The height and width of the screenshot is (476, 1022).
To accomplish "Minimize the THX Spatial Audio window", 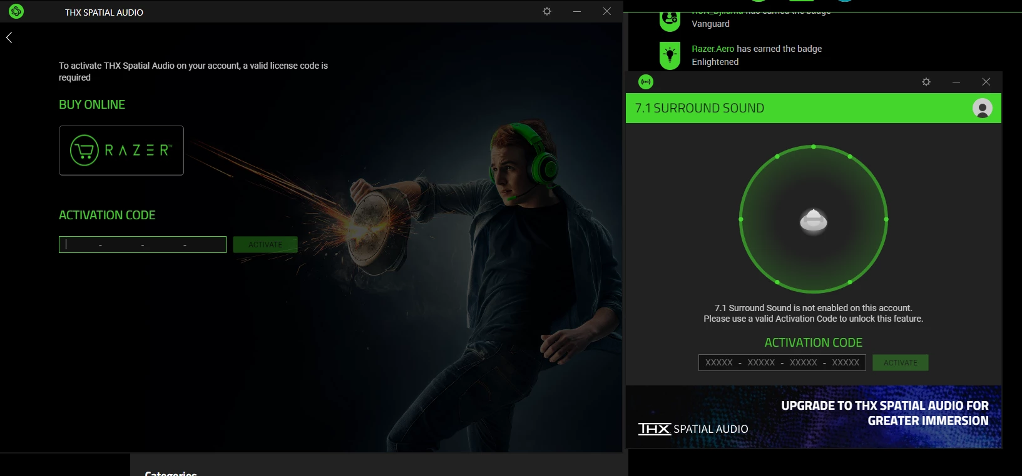I will click(x=577, y=11).
